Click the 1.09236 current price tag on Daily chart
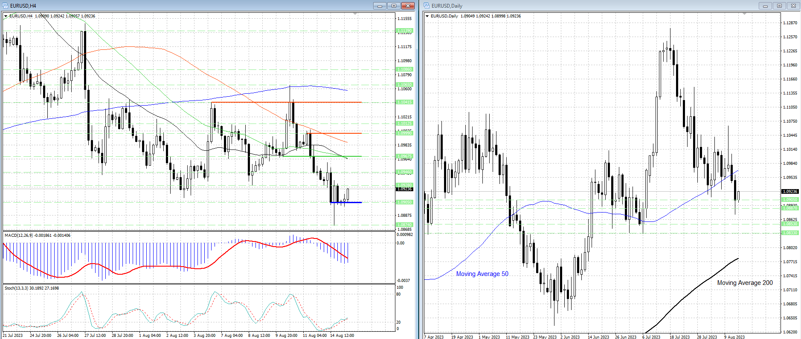Image resolution: width=801 pixels, height=339 pixels. coord(790,192)
